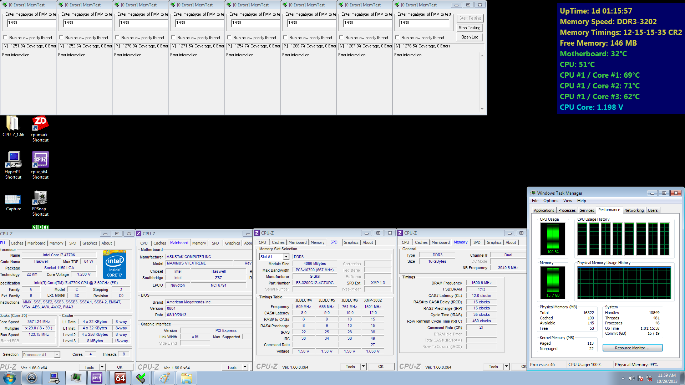Click the volume speaker tray icon
This screenshot has width=685, height=385.
(631, 378)
